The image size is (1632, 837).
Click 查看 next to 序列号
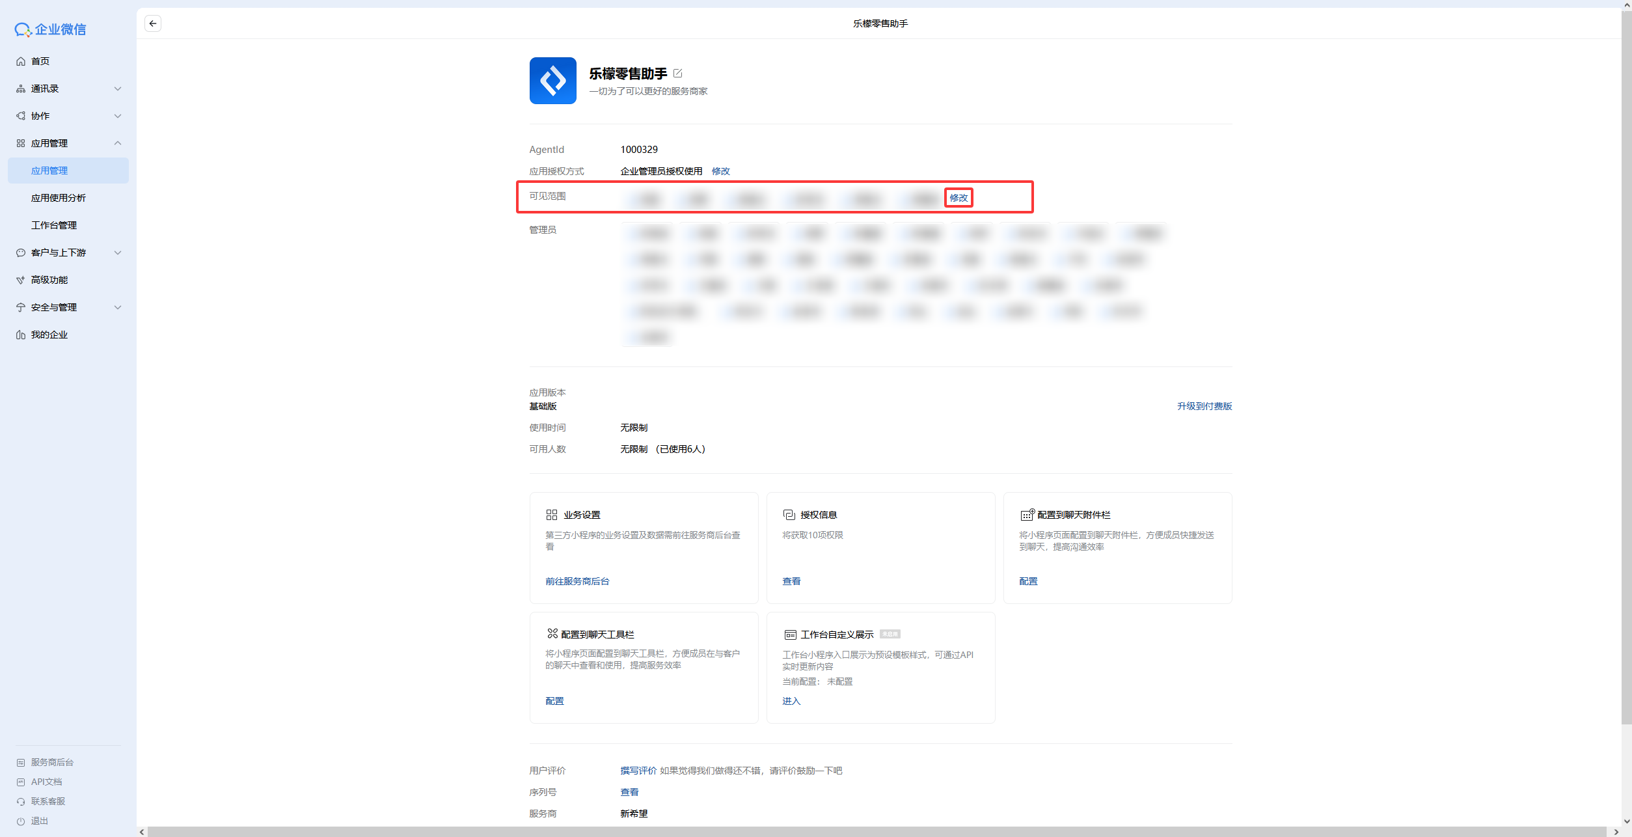pyautogui.click(x=629, y=792)
